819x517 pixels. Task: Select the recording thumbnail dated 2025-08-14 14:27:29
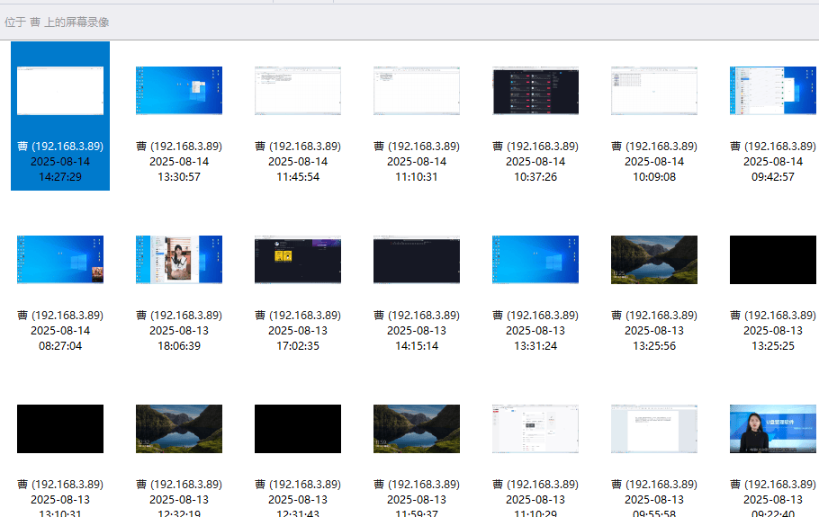point(60,91)
